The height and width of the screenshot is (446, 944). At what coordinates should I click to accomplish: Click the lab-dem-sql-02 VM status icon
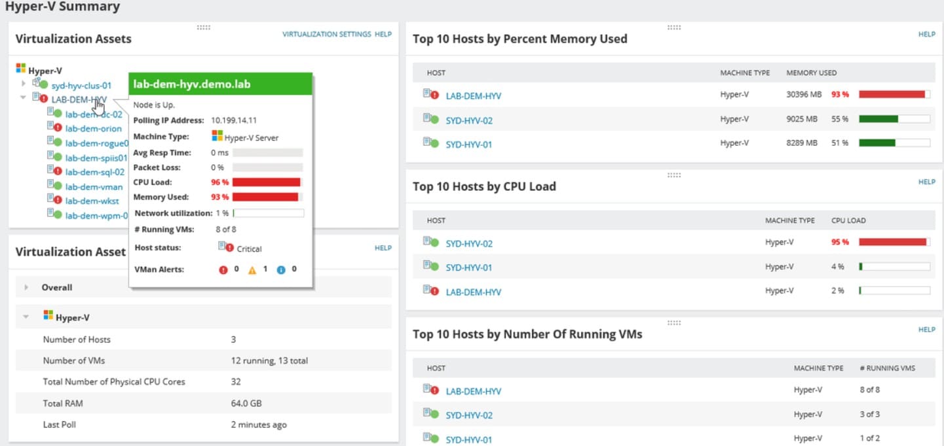(54, 170)
